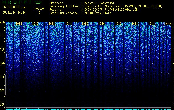Viewport: 174px width, 110px height.
Task: Click the 1032 time marker
Action: coord(35,24)
